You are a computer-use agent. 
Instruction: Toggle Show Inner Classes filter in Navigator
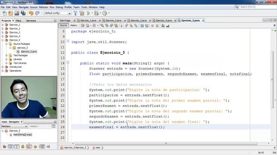pos(29,146)
